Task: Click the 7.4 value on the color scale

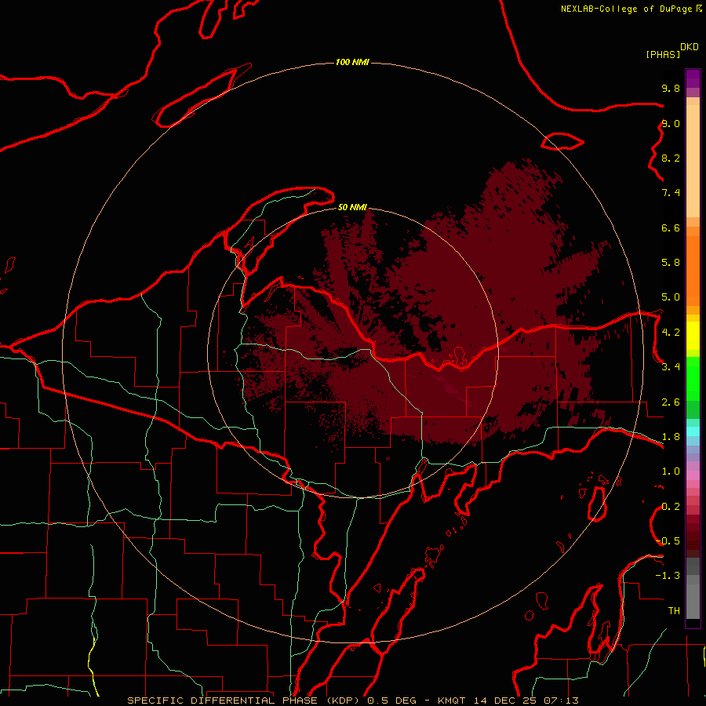Action: (x=671, y=193)
